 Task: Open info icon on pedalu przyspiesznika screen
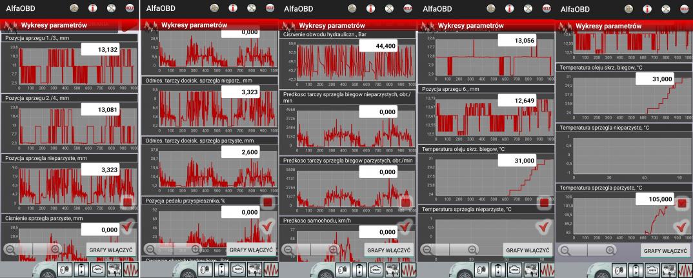tap(233, 8)
